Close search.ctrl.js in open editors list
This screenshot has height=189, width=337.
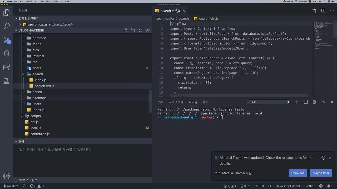20,24
